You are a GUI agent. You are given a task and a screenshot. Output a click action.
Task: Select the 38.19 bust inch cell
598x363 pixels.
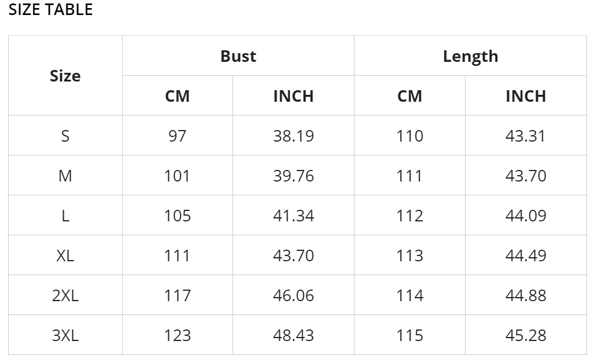(293, 136)
